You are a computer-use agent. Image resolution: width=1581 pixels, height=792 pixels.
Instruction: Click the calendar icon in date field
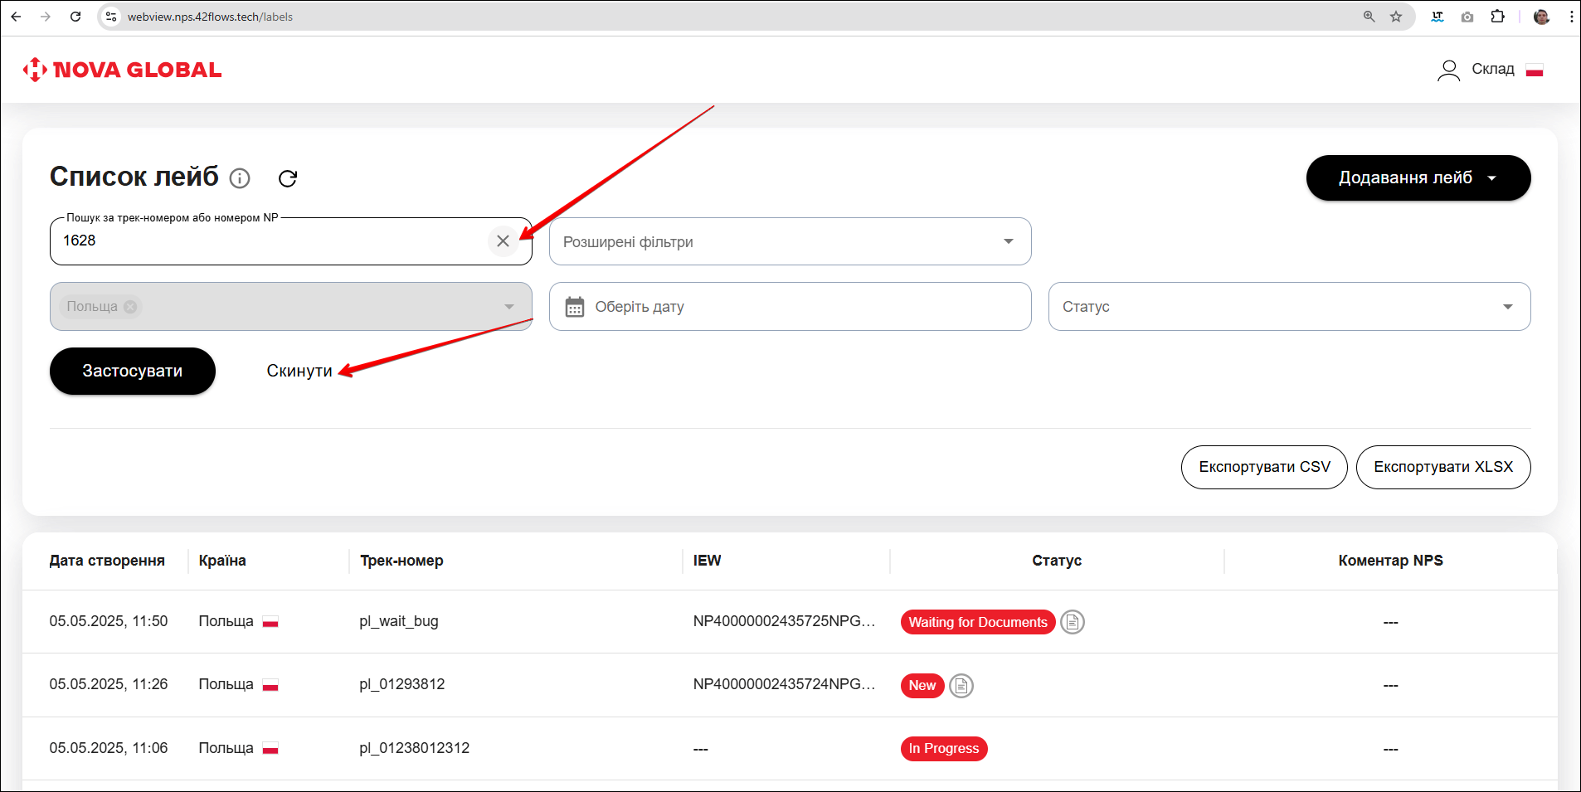coord(575,307)
